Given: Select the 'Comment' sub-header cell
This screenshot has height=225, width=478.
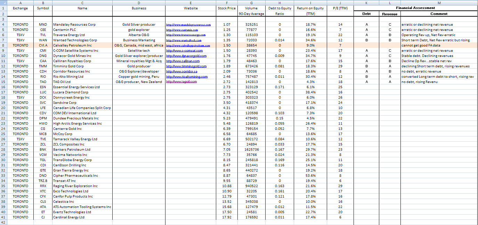Looking at the screenshot, I should [439, 14].
